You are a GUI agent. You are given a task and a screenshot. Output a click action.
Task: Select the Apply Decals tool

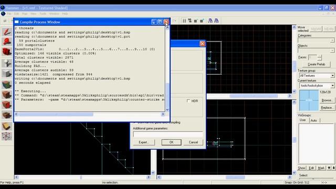[7, 105]
